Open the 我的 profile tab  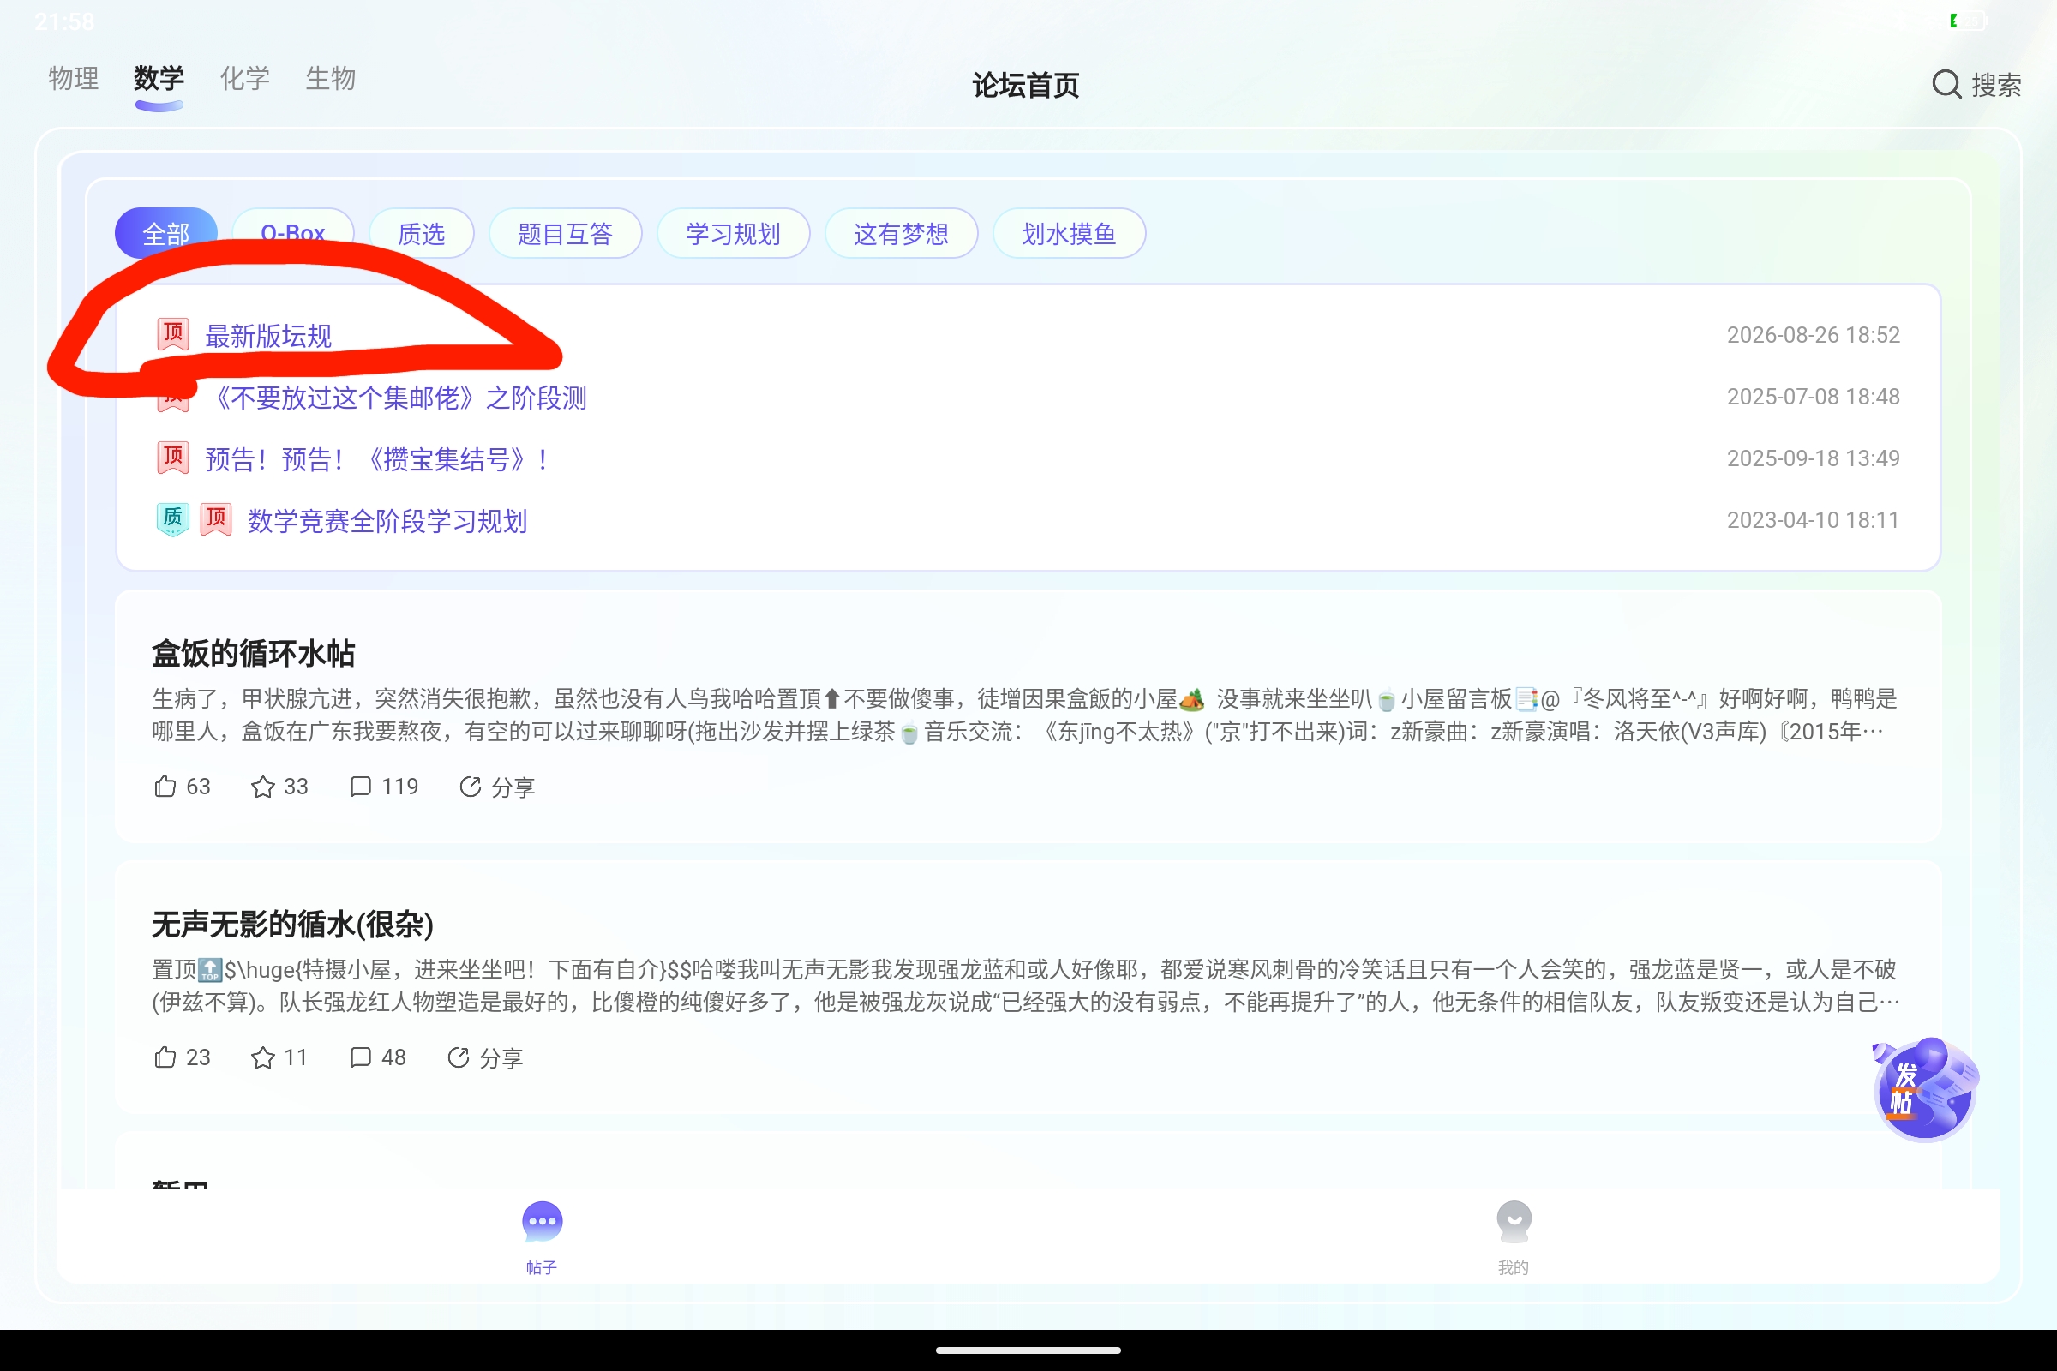tap(1513, 1237)
